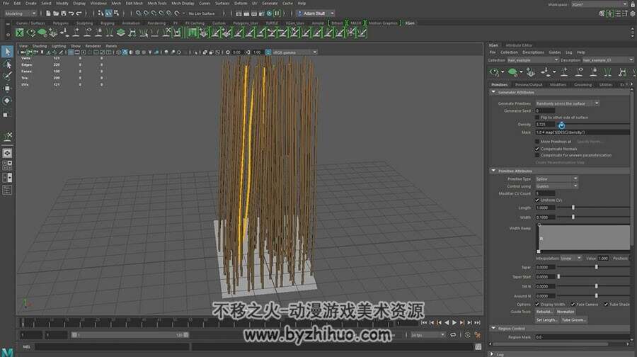Click the Taper slider handle
Screen dimensions: 637x357
coord(597,267)
